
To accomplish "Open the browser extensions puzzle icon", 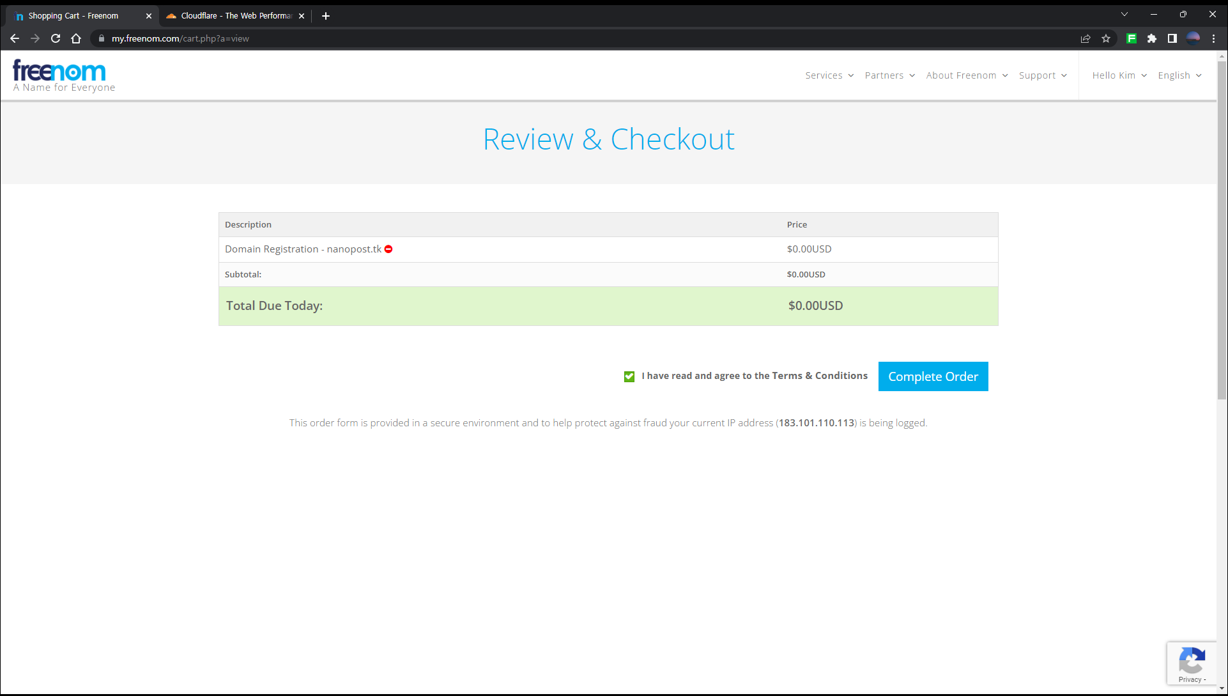I will pos(1152,38).
